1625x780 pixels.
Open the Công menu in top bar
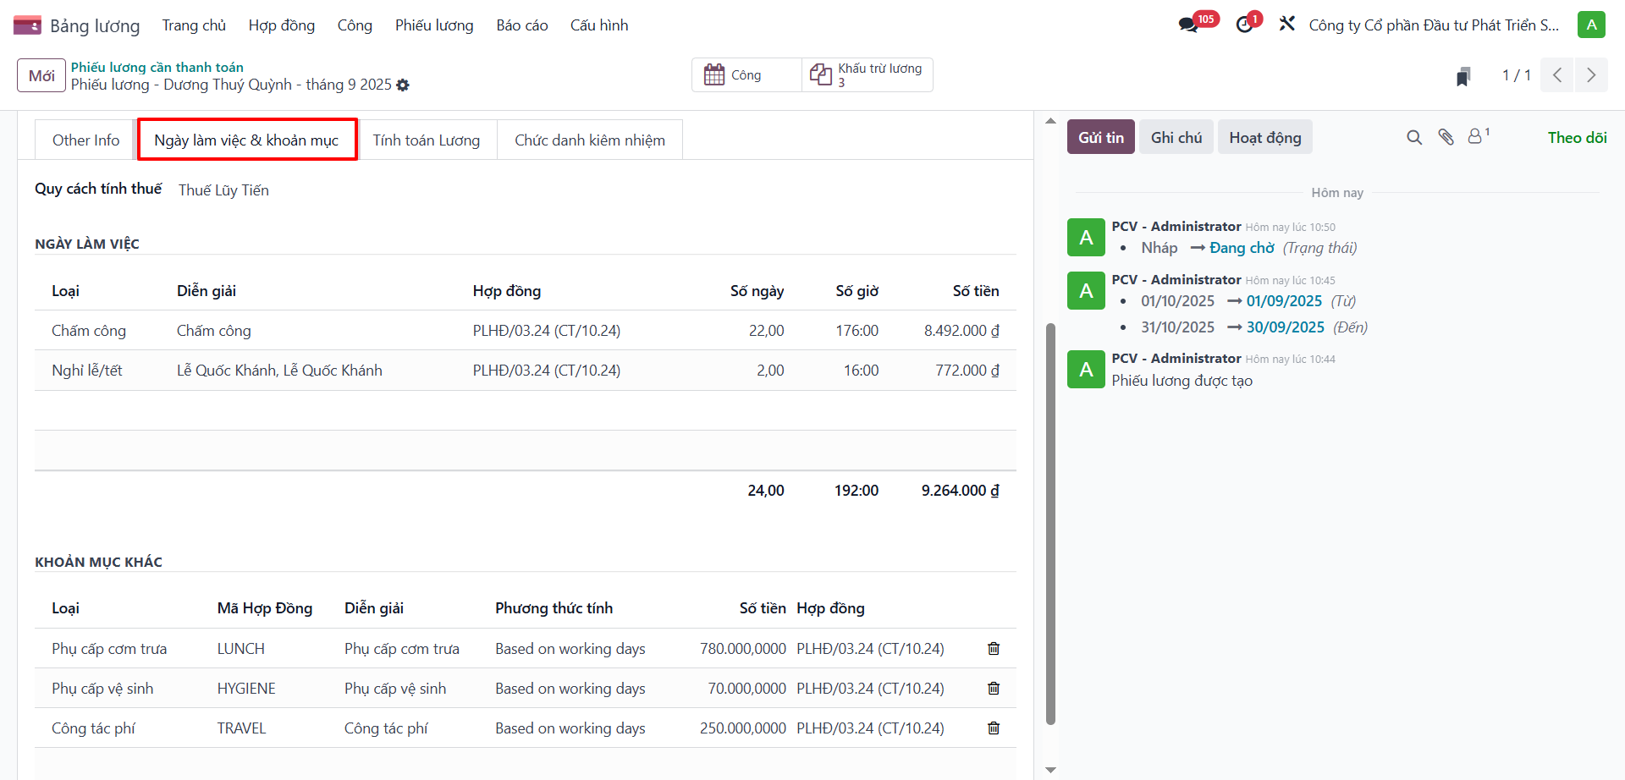[x=355, y=25]
